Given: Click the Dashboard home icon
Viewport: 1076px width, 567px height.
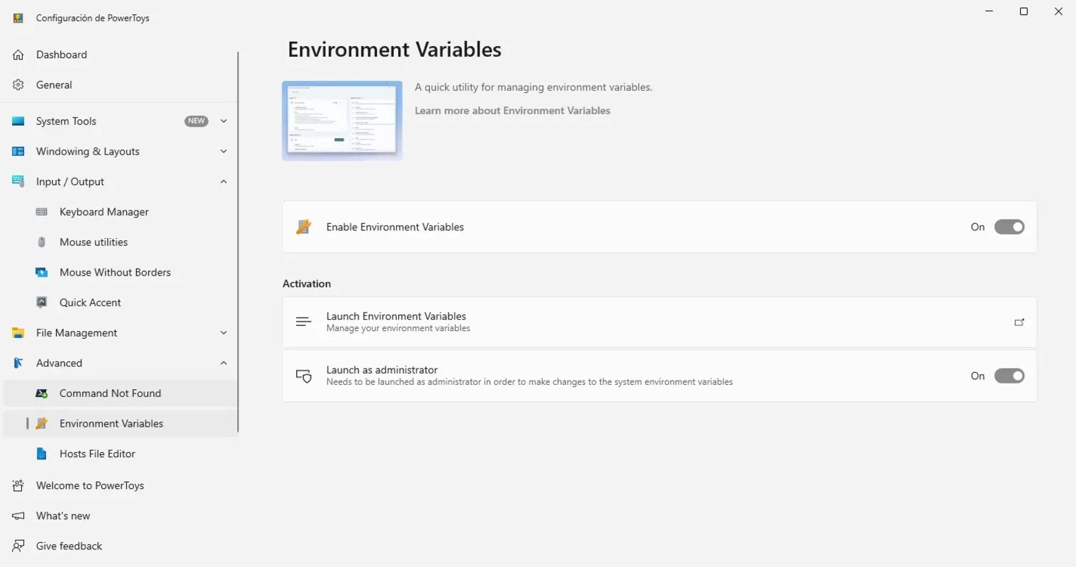Looking at the screenshot, I should [18, 55].
